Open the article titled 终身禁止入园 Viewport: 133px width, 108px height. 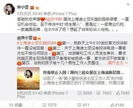click(x=84, y=73)
